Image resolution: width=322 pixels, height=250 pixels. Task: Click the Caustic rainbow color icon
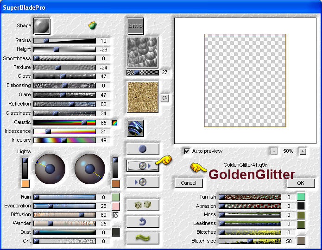click(x=114, y=123)
